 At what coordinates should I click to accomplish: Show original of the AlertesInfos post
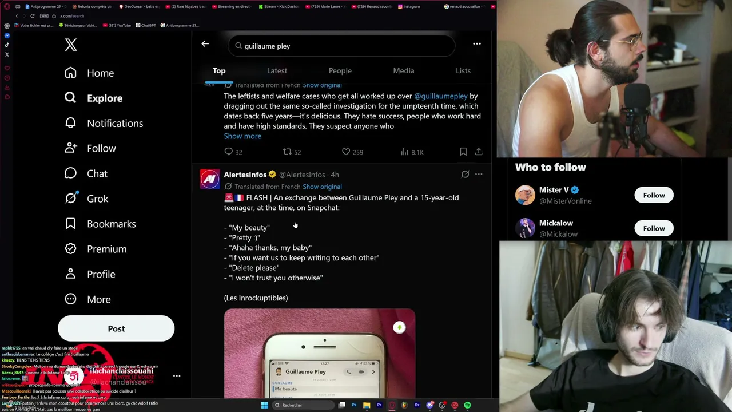coord(323,187)
